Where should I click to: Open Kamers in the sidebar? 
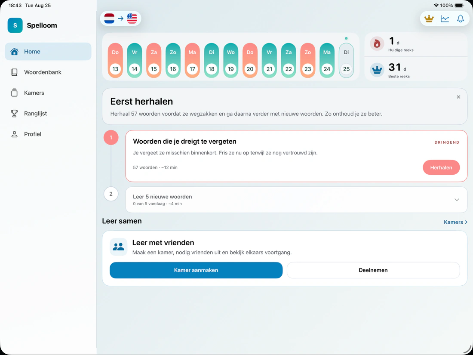tap(48, 93)
